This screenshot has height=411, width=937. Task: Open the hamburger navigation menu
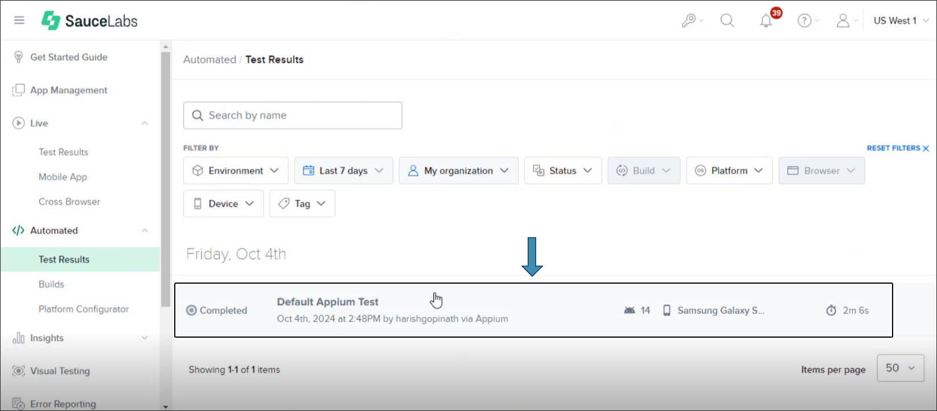coord(19,20)
